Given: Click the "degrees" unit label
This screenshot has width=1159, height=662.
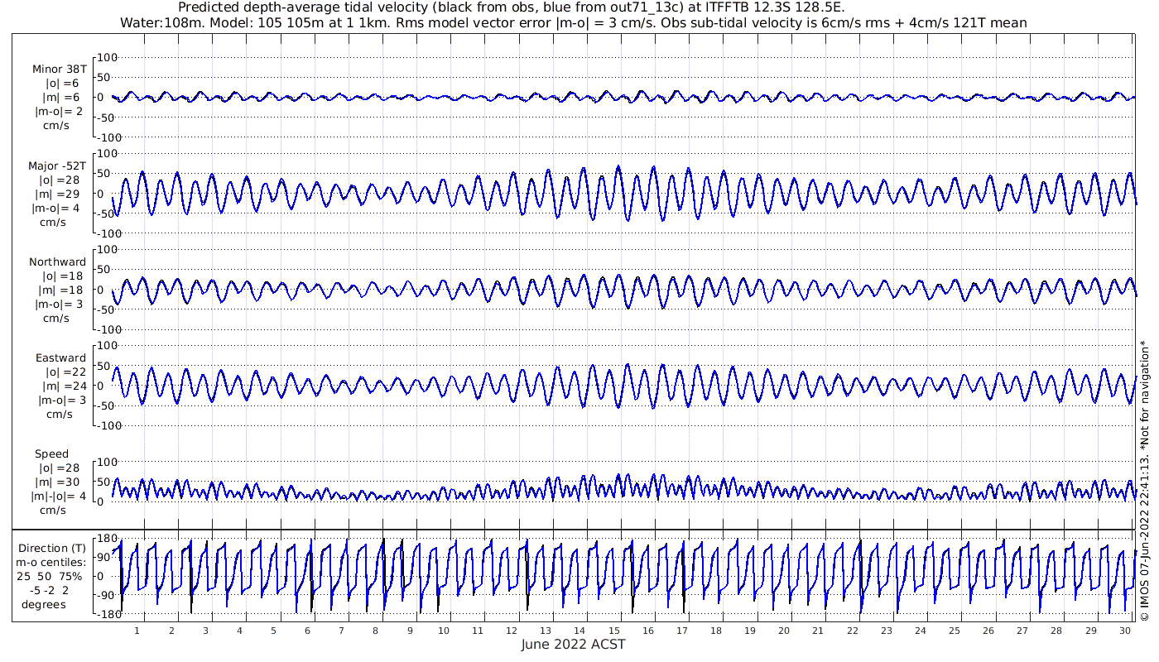Looking at the screenshot, I should tap(44, 604).
